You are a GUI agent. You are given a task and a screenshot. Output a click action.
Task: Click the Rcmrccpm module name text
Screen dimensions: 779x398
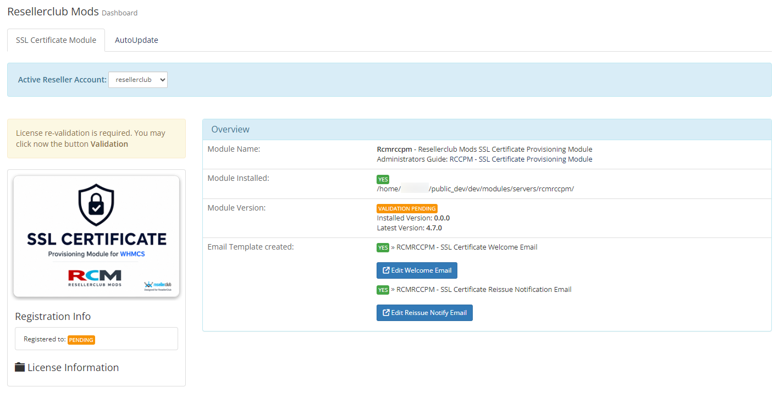tap(394, 150)
